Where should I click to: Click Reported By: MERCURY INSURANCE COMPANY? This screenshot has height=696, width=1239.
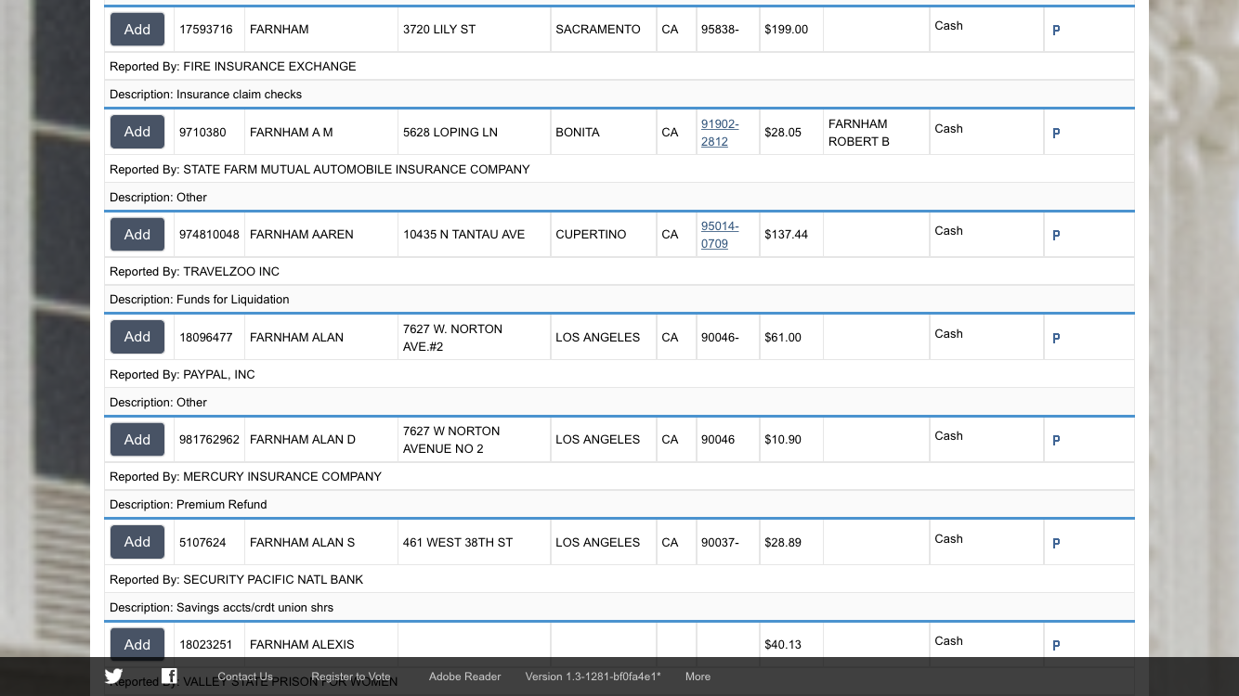click(245, 477)
